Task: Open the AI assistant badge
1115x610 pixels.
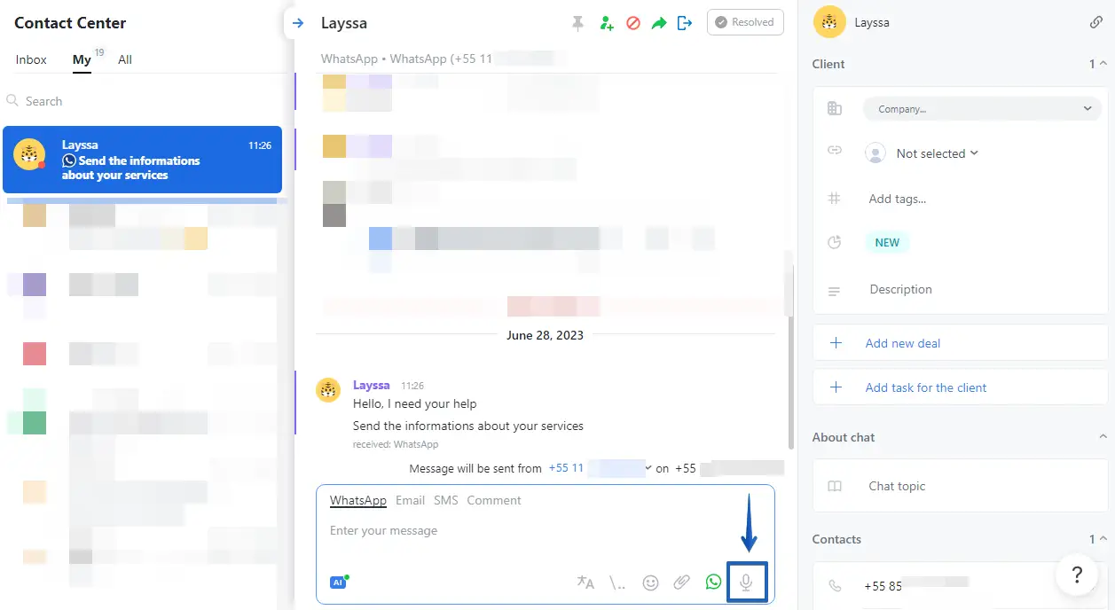Action: [338, 582]
